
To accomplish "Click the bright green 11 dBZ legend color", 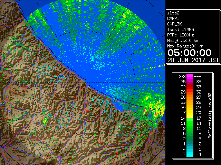I will 190,123.
